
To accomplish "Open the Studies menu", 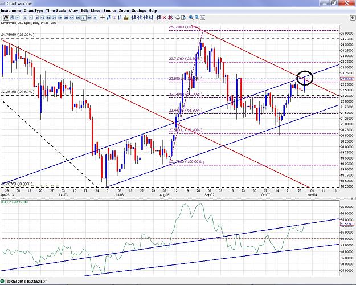I will pyautogui.click(x=110, y=11).
